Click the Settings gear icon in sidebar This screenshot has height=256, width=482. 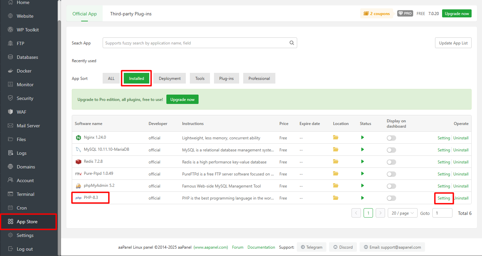[10, 235]
